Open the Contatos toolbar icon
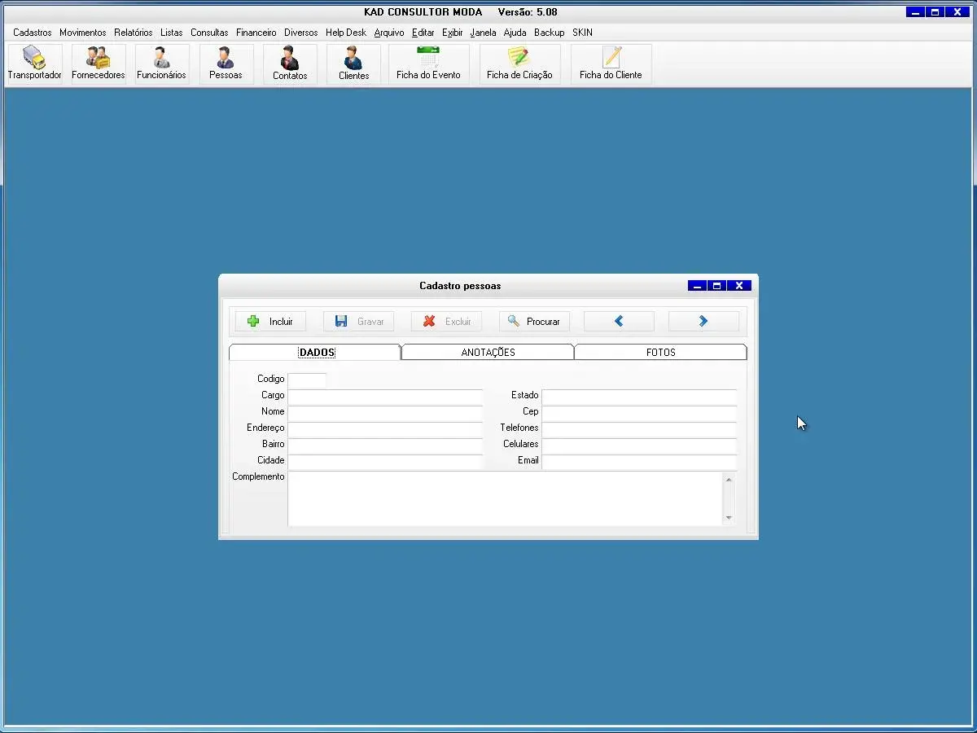Image resolution: width=977 pixels, height=733 pixels. (290, 64)
